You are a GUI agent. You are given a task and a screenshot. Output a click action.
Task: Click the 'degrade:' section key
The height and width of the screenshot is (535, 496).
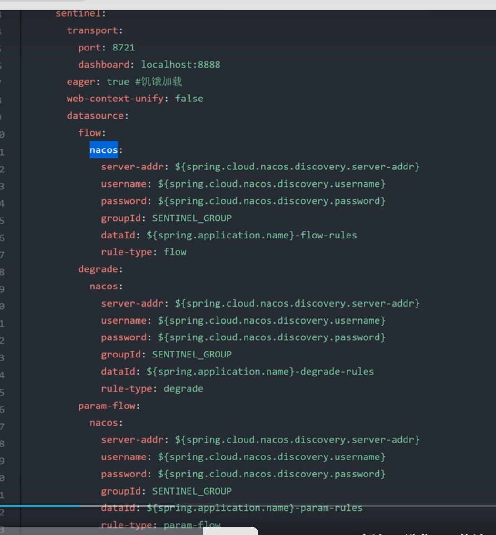[100, 269]
